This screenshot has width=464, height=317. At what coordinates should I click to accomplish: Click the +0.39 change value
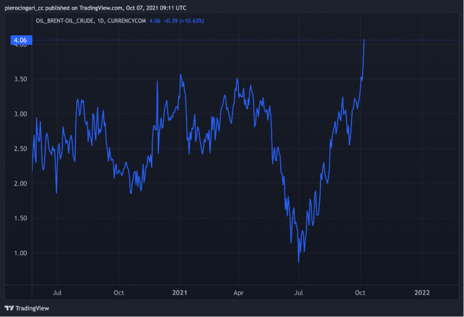coord(171,20)
